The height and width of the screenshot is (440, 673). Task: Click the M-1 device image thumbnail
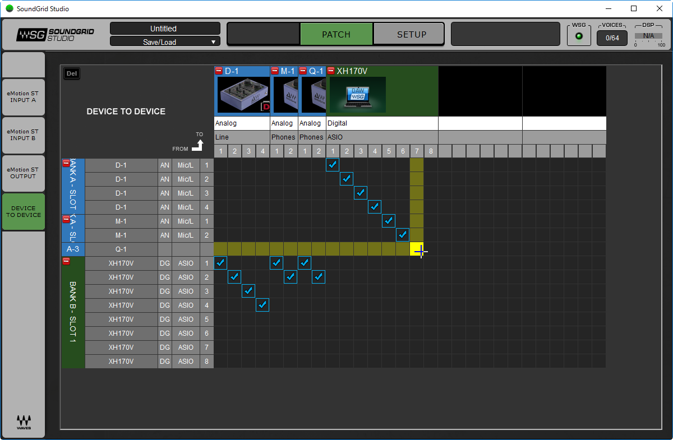point(286,95)
